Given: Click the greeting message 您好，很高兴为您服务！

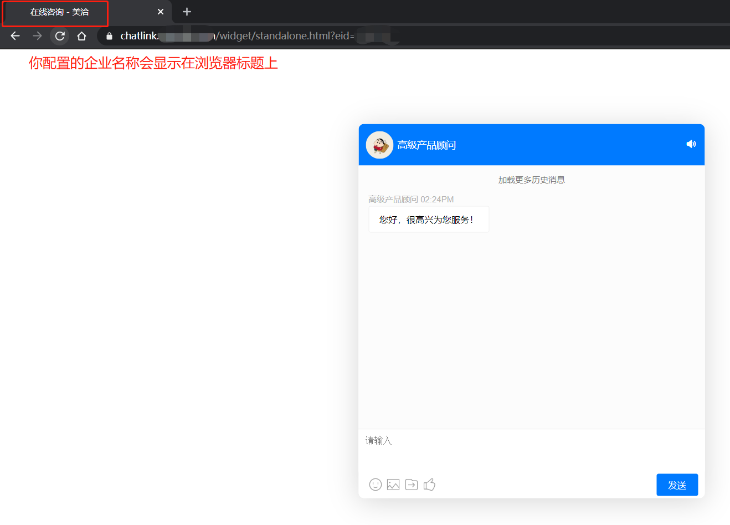Looking at the screenshot, I should (429, 220).
